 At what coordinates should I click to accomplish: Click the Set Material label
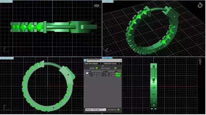pos(112,110)
